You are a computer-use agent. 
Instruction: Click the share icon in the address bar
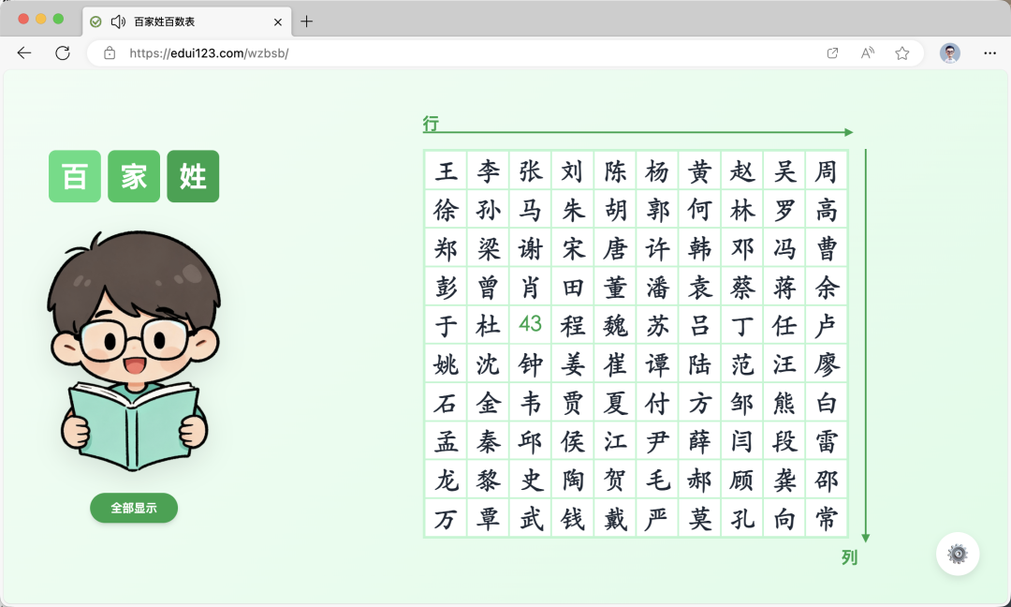click(x=831, y=53)
